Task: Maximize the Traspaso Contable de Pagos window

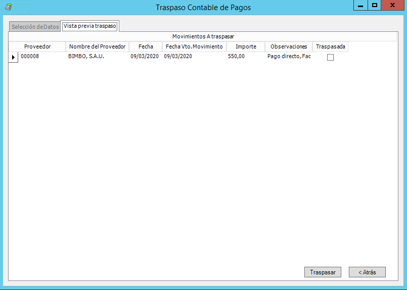Action: [x=374, y=6]
